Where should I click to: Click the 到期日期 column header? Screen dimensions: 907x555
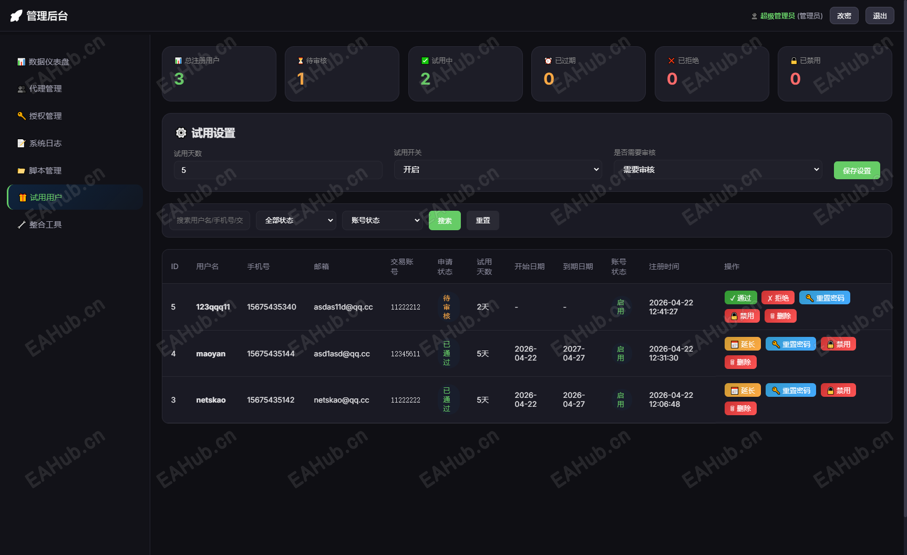pyautogui.click(x=578, y=266)
